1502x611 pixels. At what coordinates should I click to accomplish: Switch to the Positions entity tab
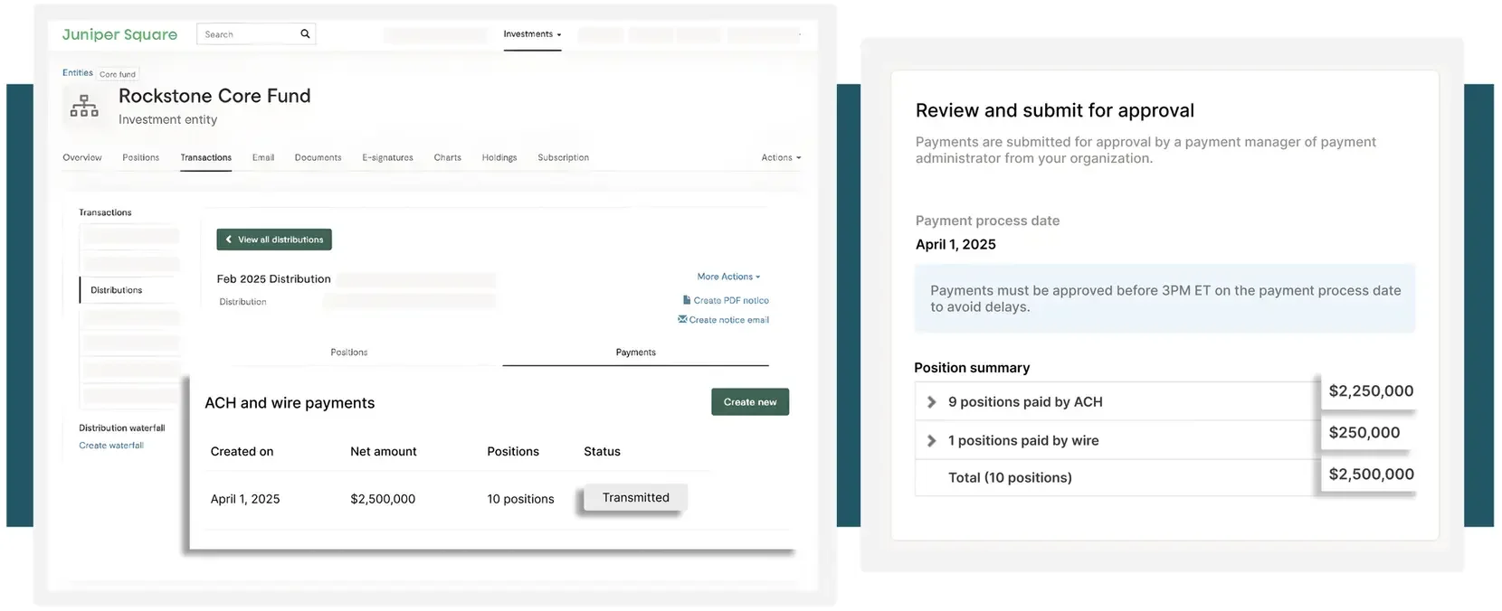(141, 157)
